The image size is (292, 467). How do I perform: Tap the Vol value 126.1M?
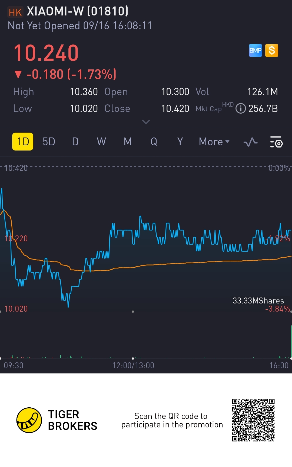(x=263, y=92)
